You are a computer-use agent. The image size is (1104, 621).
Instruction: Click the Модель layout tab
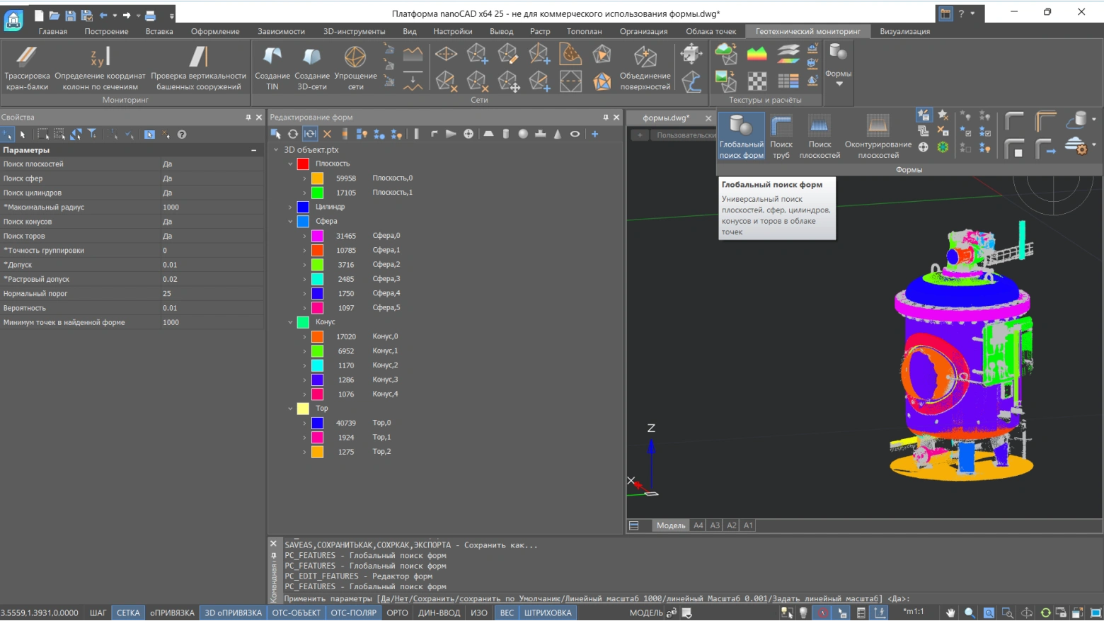click(670, 525)
